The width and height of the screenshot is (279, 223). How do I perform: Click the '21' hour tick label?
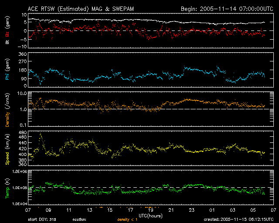pos(171,210)
